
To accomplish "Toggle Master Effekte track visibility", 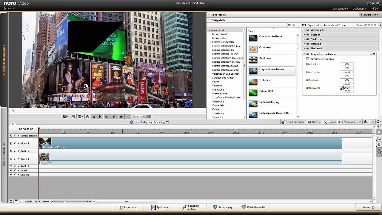I will pyautogui.click(x=11, y=136).
